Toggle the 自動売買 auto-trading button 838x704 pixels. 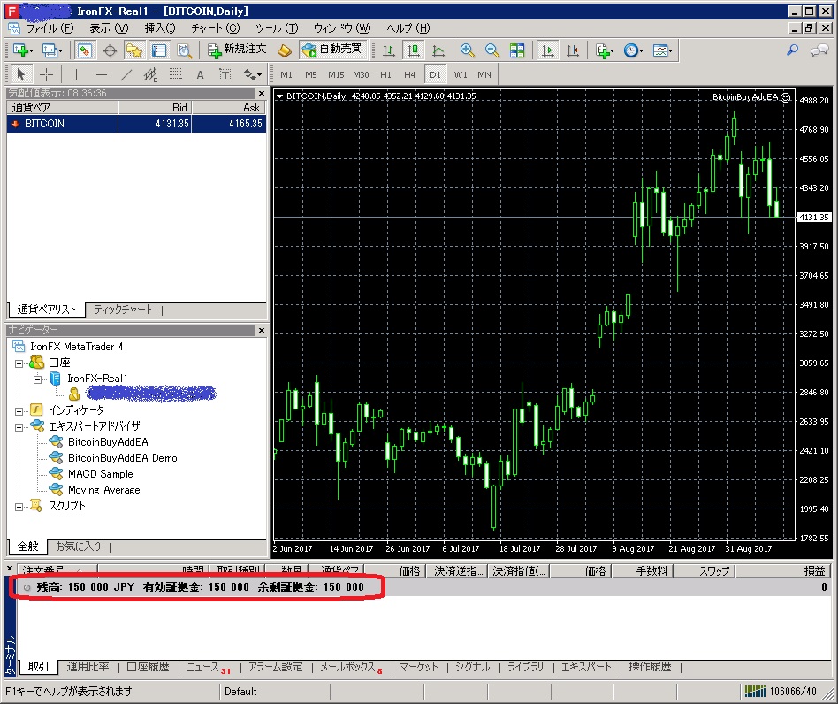pos(332,50)
